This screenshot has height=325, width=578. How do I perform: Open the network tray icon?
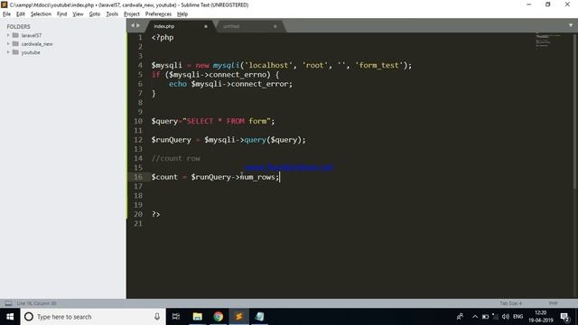tap(495, 317)
